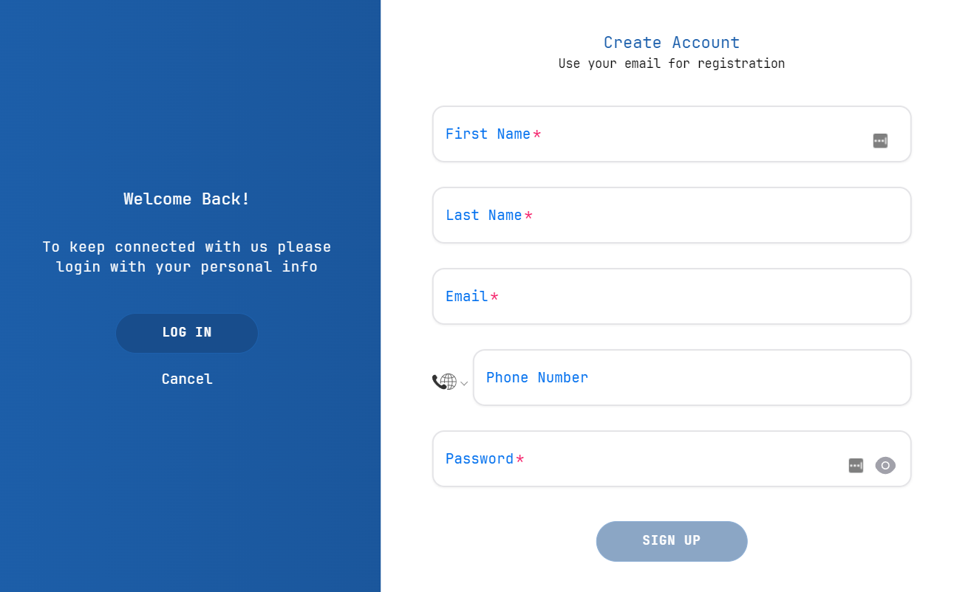This screenshot has height=592, width=954.
Task: Click the "To keep connected with us" message
Action: click(187, 256)
